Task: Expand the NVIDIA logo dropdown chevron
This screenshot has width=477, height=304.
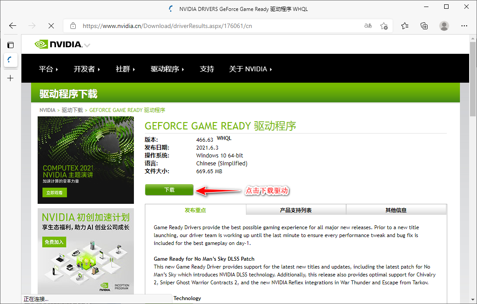Action: (87, 45)
